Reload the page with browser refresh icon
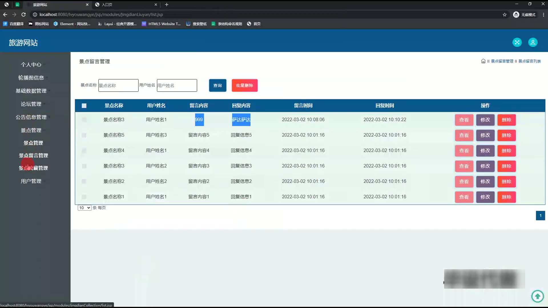Image resolution: width=548 pixels, height=308 pixels. point(24,15)
